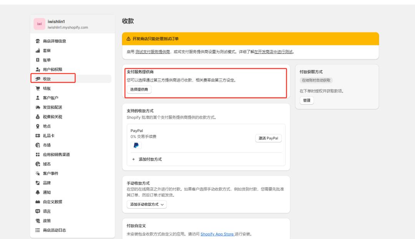Click the 应用和销售渠道 apps grid icon
This screenshot has height=239, width=415.
click(x=38, y=154)
